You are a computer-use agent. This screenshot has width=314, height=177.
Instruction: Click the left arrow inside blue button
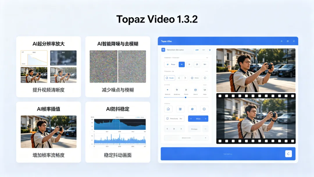tap(191, 119)
